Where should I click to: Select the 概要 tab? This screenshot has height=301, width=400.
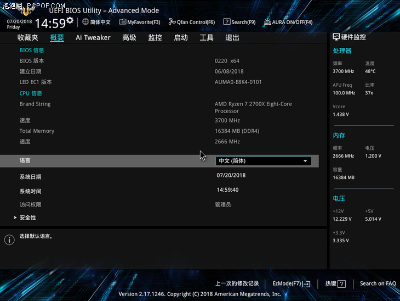57,37
